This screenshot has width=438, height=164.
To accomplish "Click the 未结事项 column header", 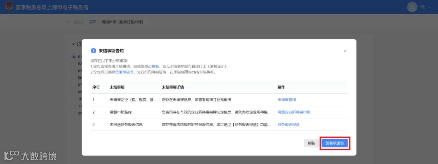I will coord(117,87).
